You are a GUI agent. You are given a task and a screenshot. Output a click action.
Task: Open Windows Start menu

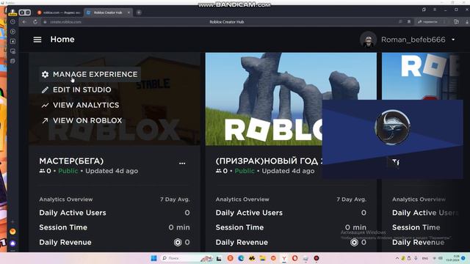tap(153, 258)
